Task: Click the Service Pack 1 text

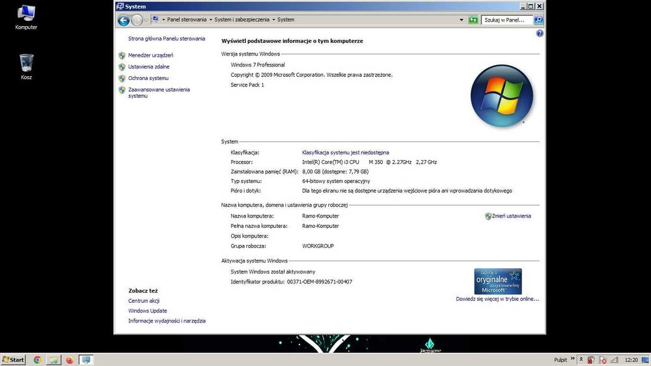Action: 247,85
